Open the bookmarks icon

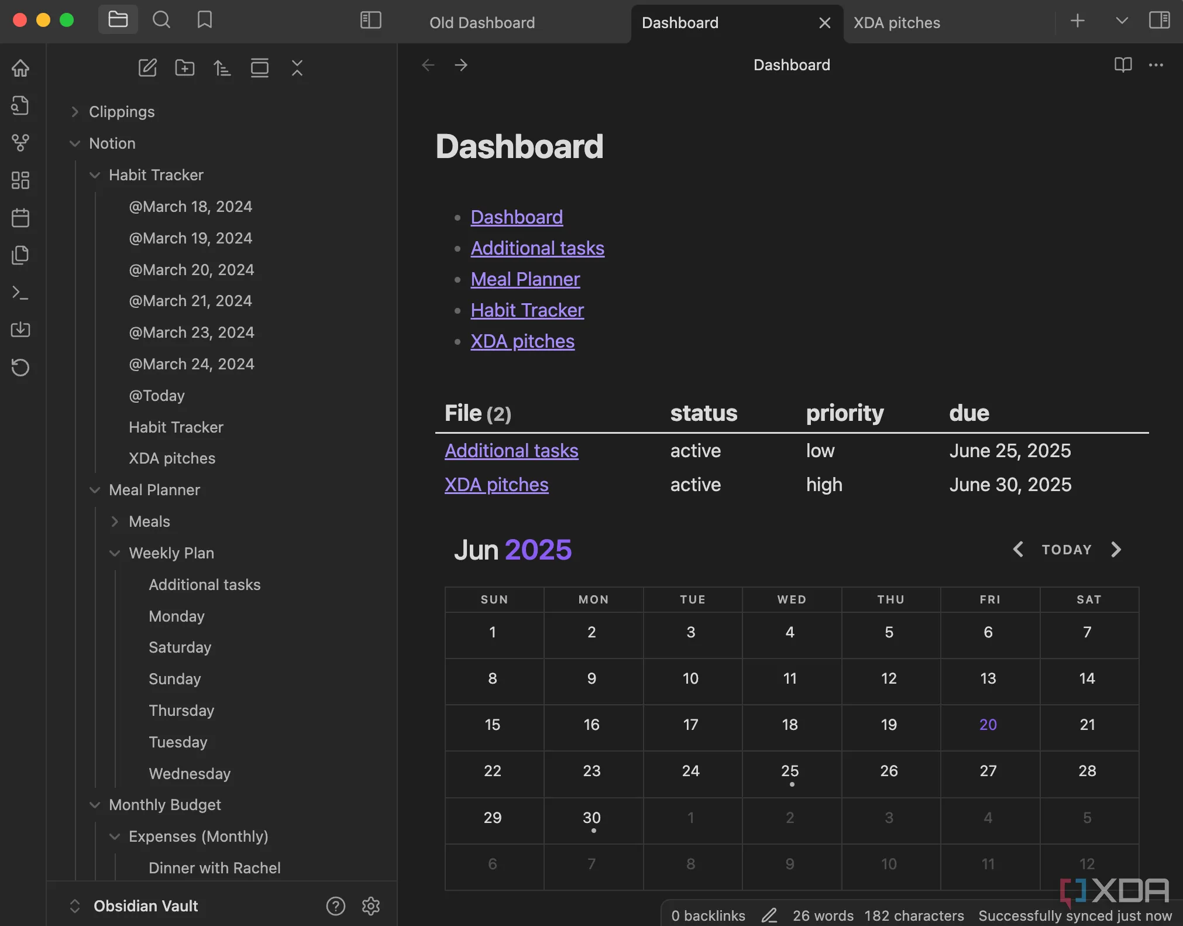(204, 20)
